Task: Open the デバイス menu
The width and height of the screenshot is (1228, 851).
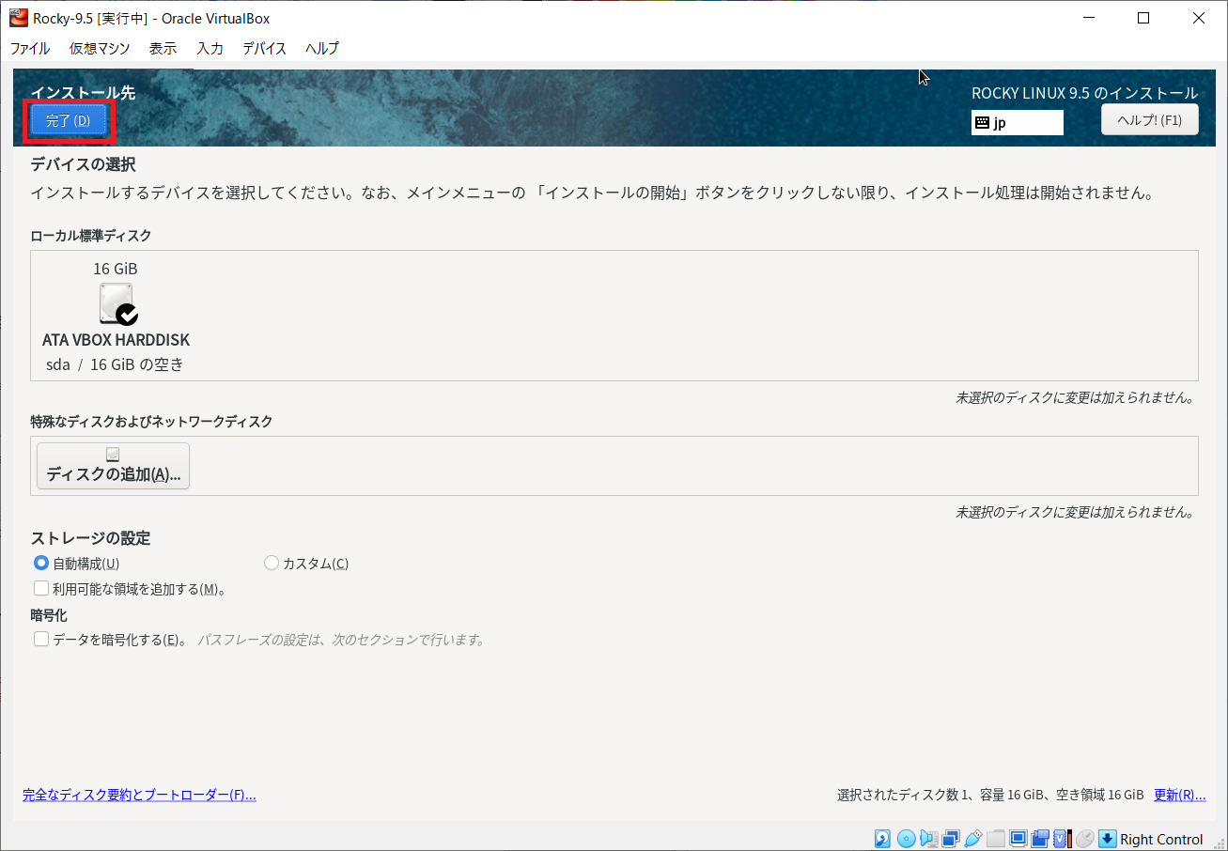Action: coord(264,48)
